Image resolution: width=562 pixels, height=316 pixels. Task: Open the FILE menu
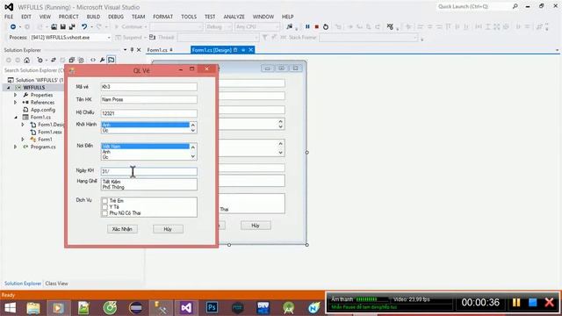pyautogui.click(x=9, y=17)
